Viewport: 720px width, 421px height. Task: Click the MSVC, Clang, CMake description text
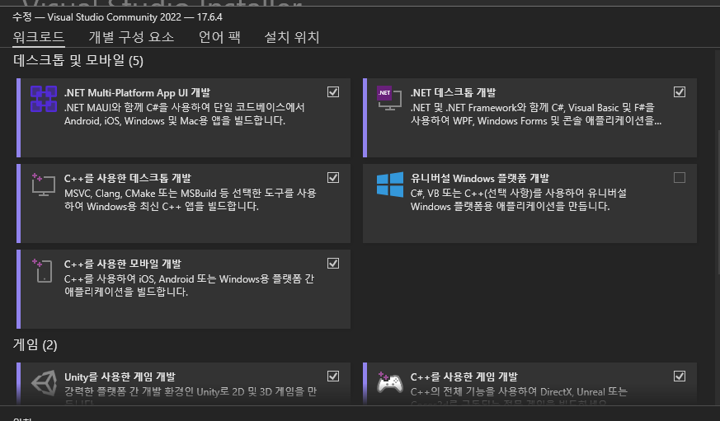tap(190, 199)
